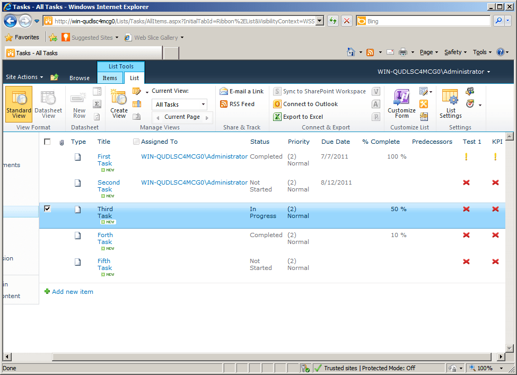This screenshot has width=517, height=375.
Task: Click the orange form web parts icon
Action: point(424,104)
